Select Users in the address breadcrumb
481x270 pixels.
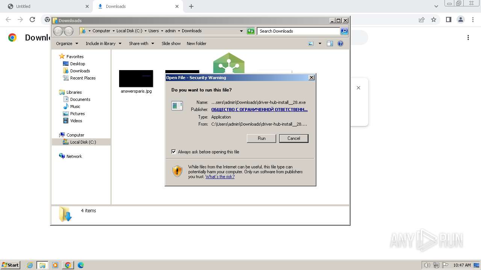pyautogui.click(x=153, y=31)
